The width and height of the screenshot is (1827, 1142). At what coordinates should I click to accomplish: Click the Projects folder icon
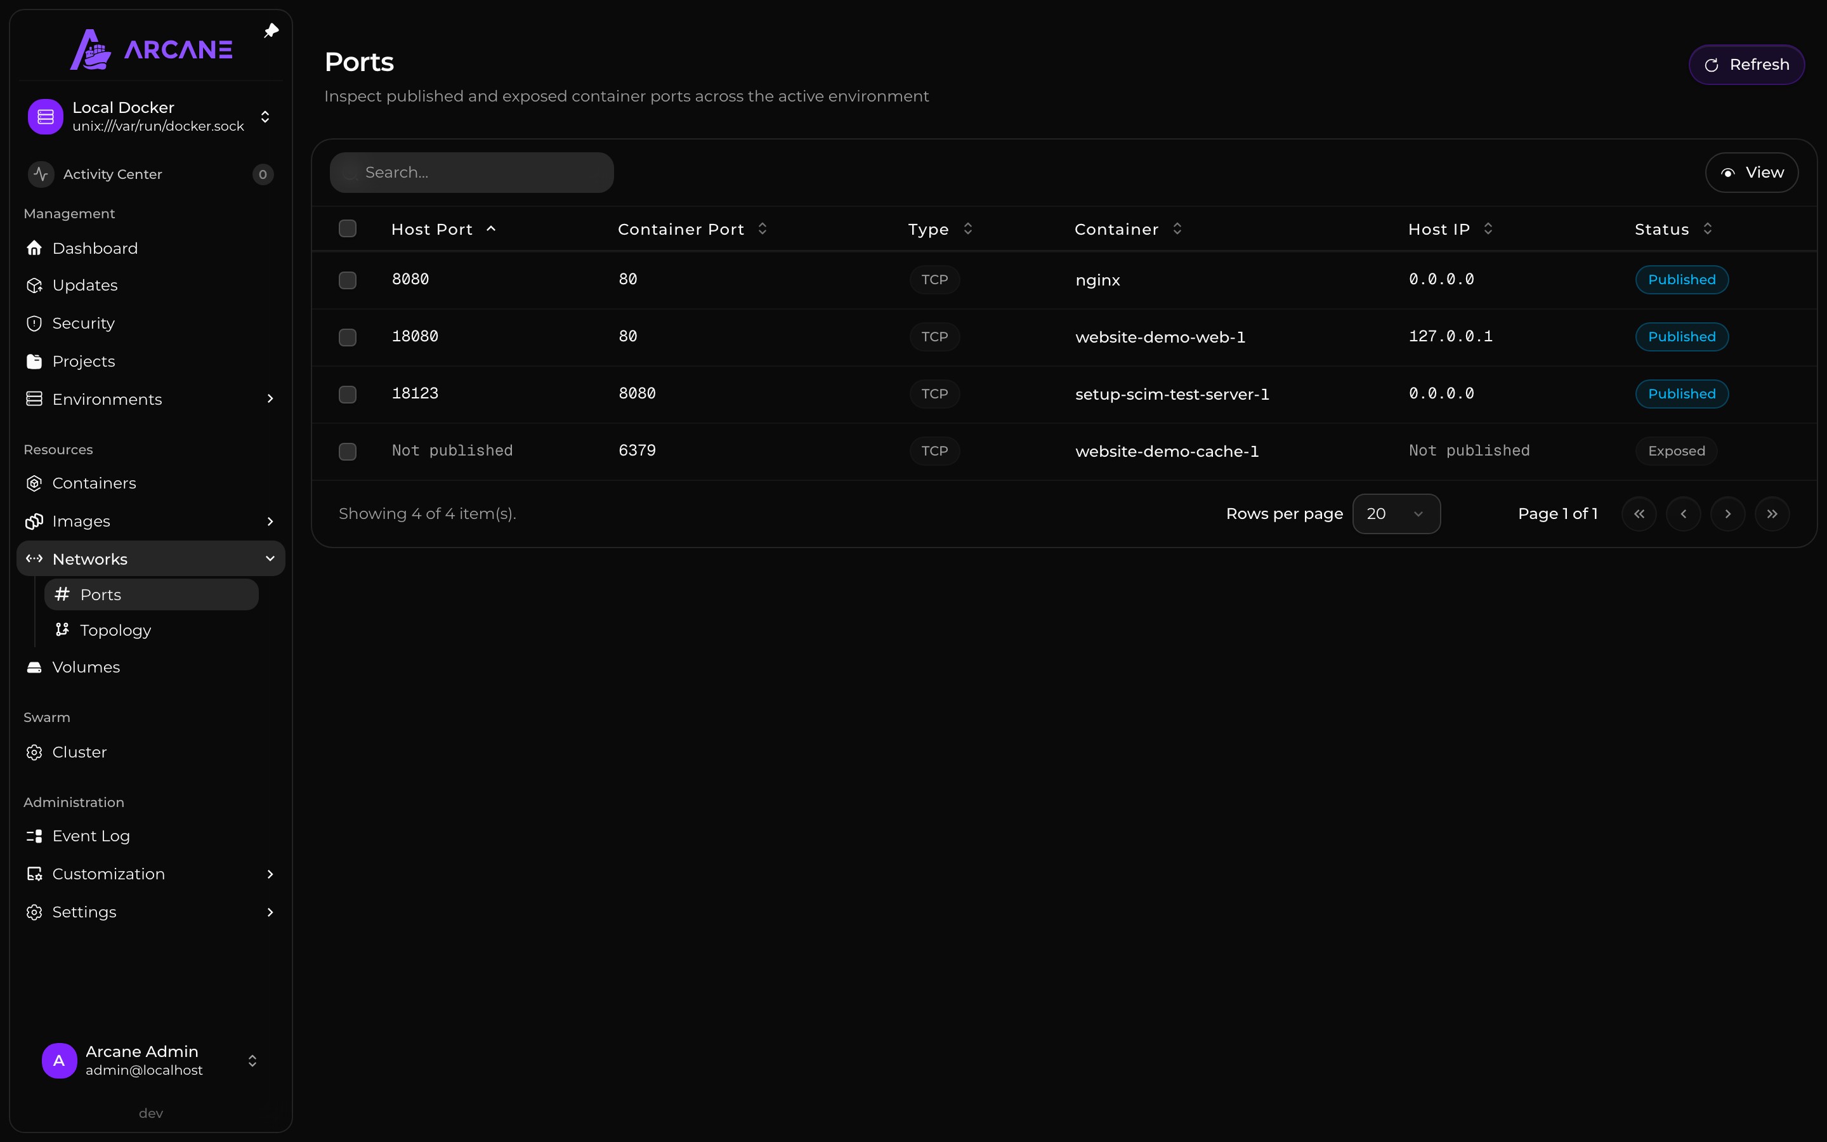pos(34,361)
